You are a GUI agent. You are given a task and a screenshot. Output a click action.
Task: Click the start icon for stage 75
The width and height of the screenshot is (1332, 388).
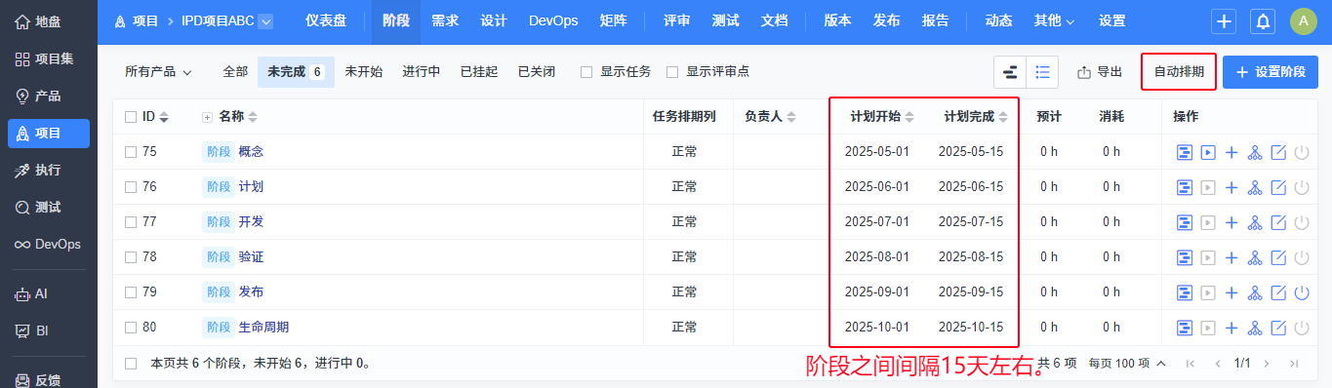1208,152
